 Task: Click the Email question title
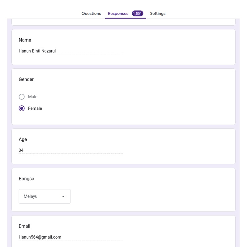tap(24, 226)
